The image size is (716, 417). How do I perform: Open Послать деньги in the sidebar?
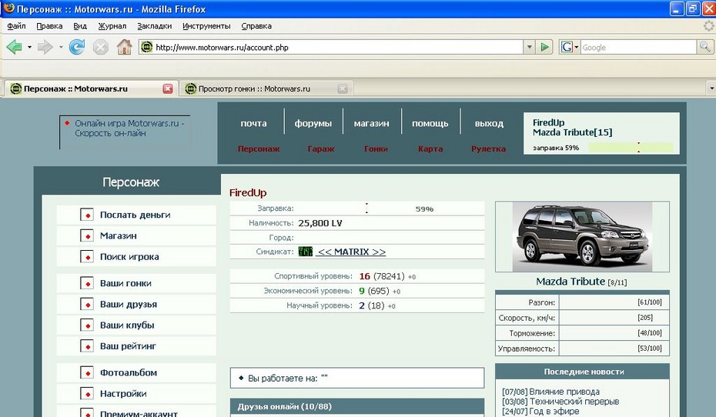(136, 215)
